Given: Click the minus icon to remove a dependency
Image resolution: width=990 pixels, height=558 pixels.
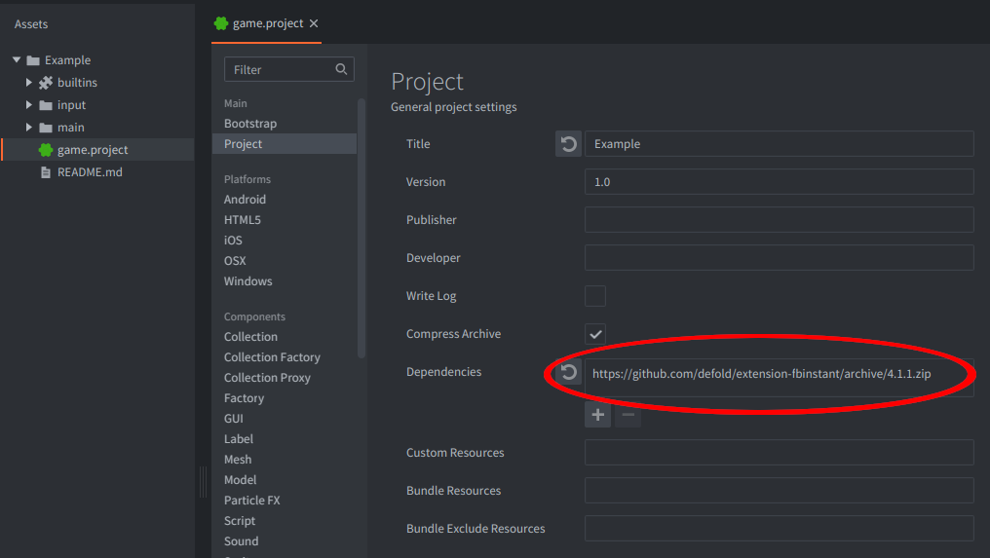Looking at the screenshot, I should pos(628,415).
